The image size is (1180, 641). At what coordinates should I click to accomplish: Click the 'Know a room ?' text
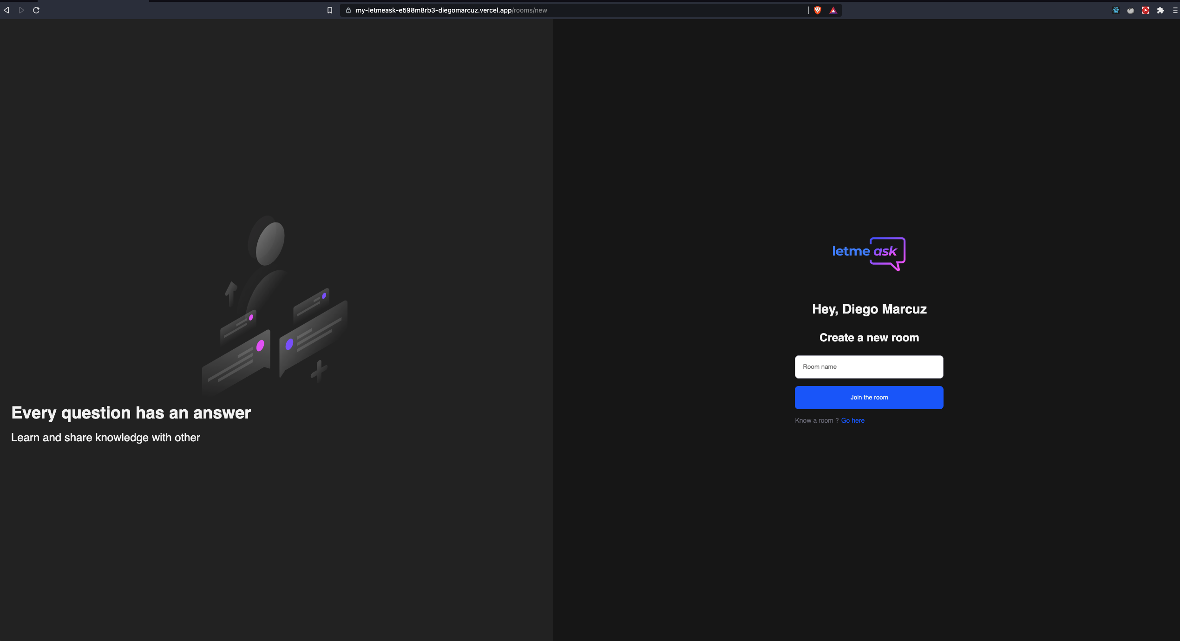pos(817,420)
